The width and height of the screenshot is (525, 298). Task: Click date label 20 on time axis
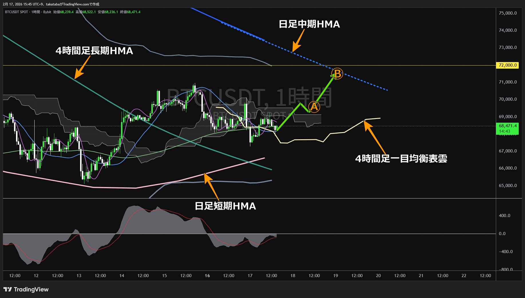pos(378,276)
